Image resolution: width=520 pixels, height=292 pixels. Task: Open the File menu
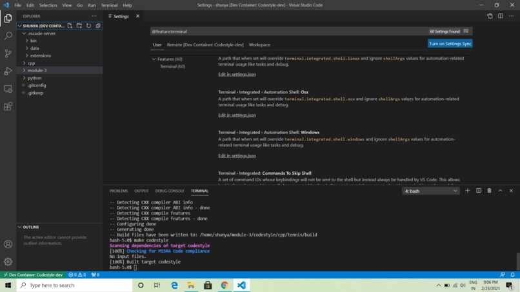click(x=17, y=5)
